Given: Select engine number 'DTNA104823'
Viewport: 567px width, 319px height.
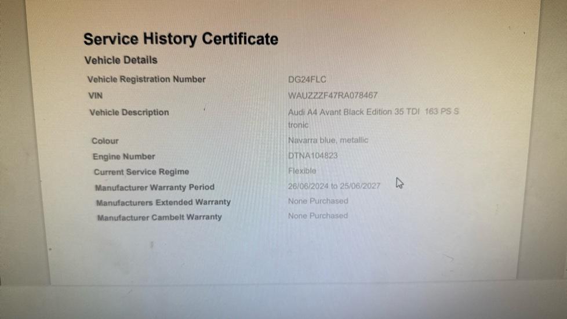Looking at the screenshot, I should tap(313, 155).
